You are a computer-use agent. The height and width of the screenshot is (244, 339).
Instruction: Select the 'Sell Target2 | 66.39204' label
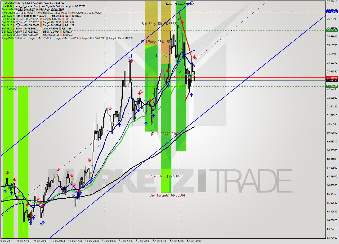[x=167, y=195]
